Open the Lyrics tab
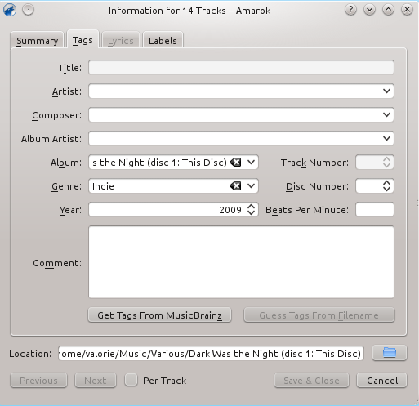The image size is (419, 406). point(121,41)
